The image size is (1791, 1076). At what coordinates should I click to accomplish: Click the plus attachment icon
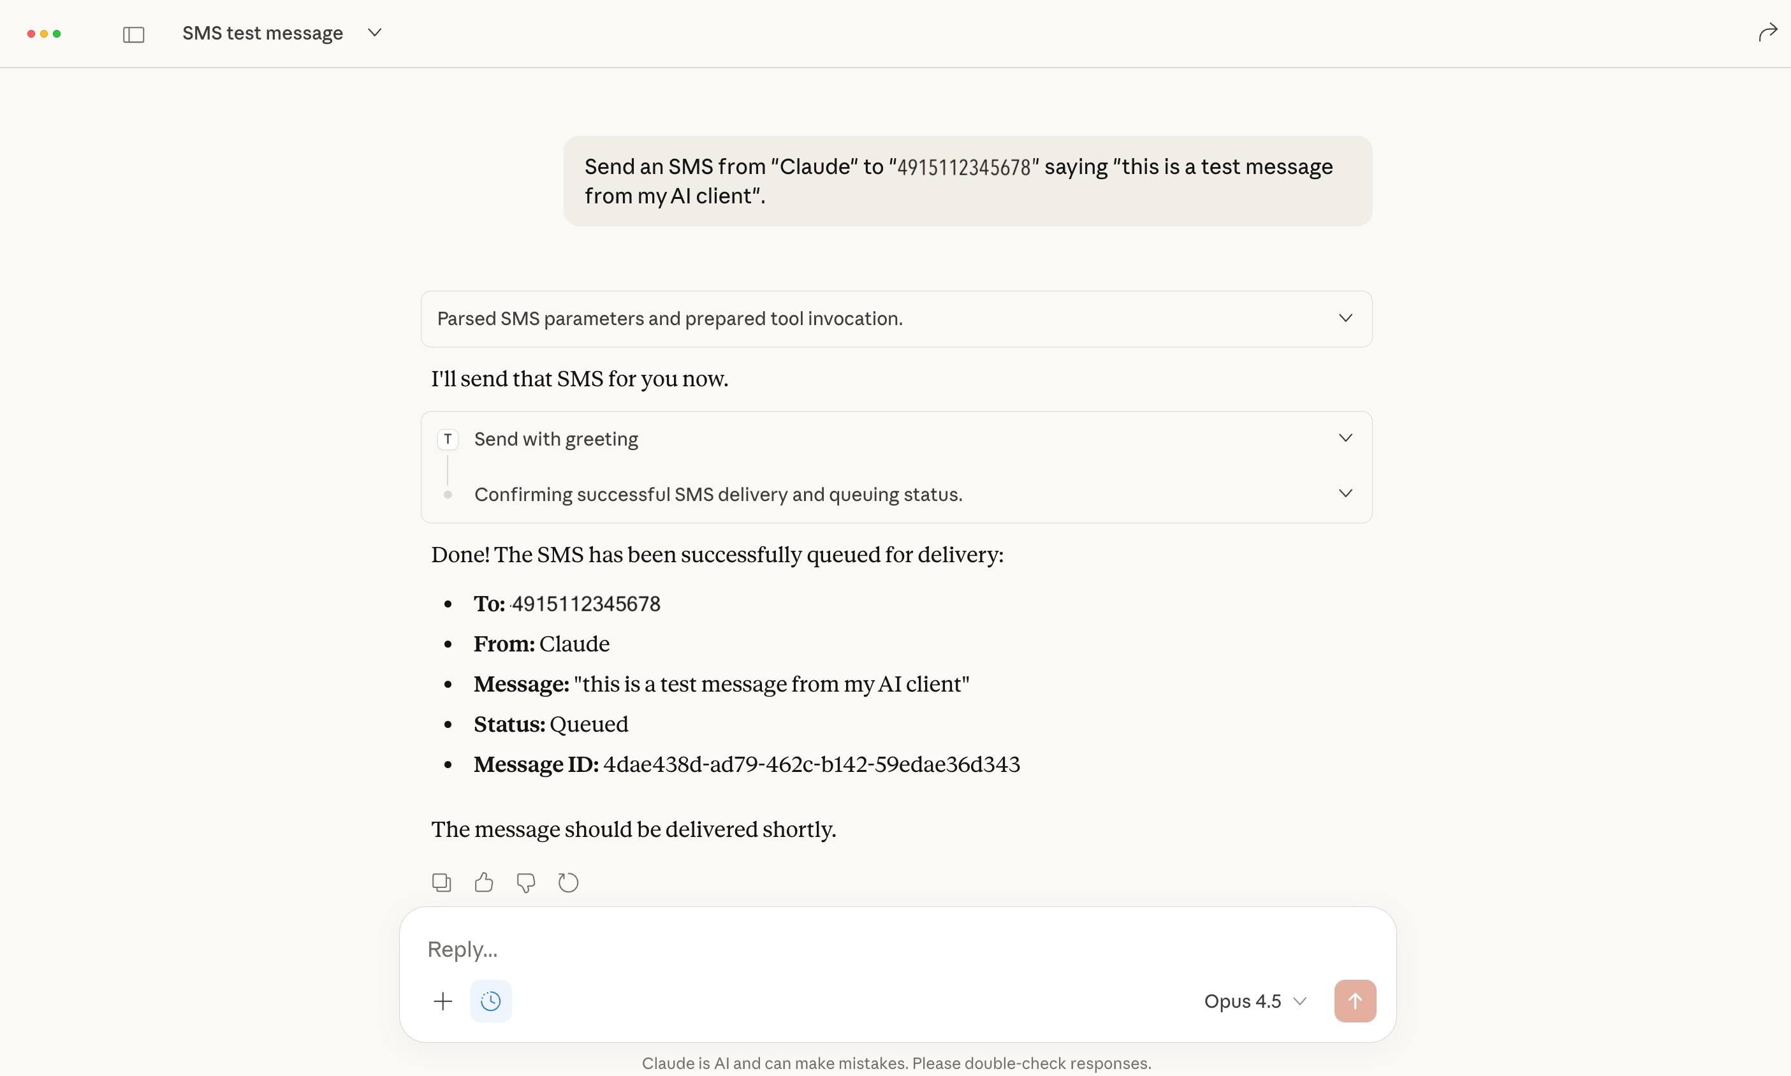(442, 1001)
